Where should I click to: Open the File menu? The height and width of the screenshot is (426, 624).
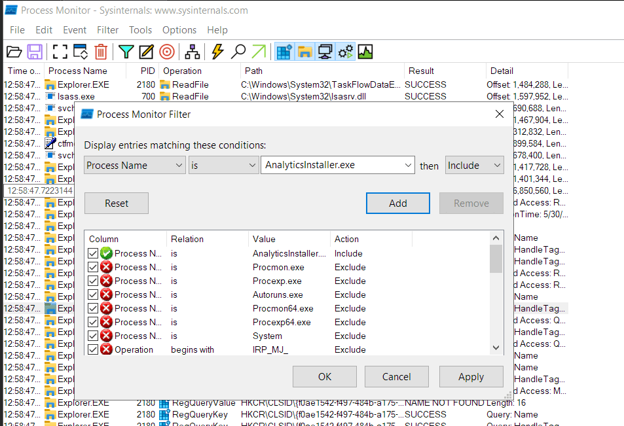coord(17,30)
